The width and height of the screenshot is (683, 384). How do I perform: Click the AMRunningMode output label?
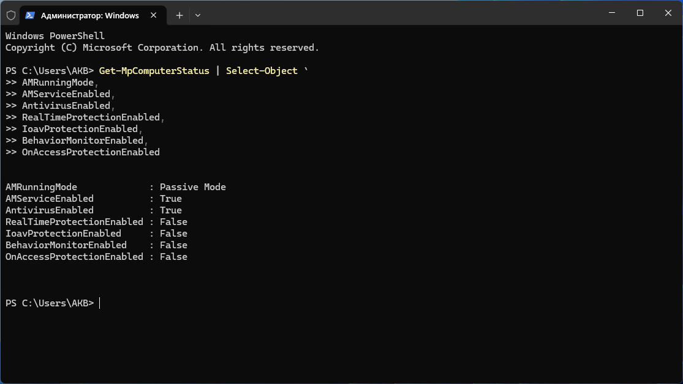click(x=42, y=187)
